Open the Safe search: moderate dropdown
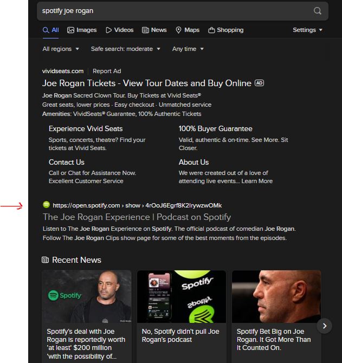Viewport: 342px width, 363px height. point(126,49)
